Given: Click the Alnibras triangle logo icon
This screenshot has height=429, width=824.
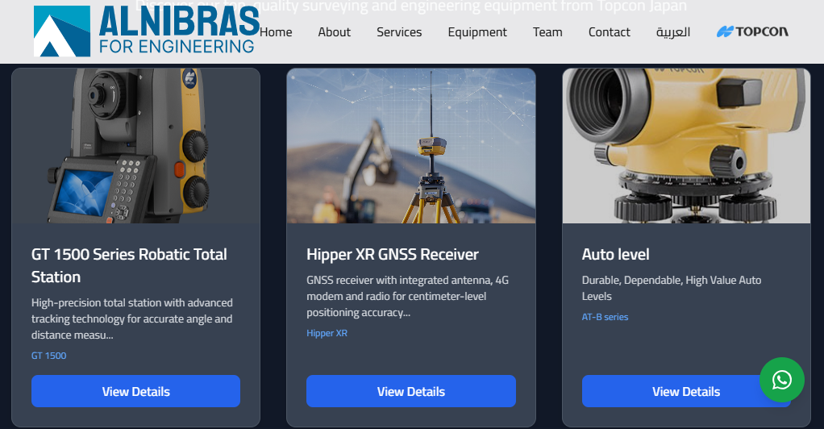Looking at the screenshot, I should 61,31.
